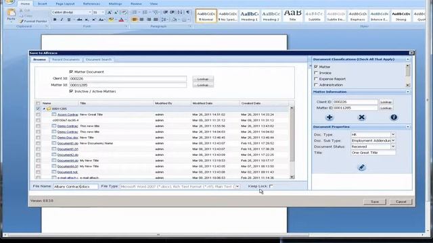Click the red font color icon

(x=121, y=20)
